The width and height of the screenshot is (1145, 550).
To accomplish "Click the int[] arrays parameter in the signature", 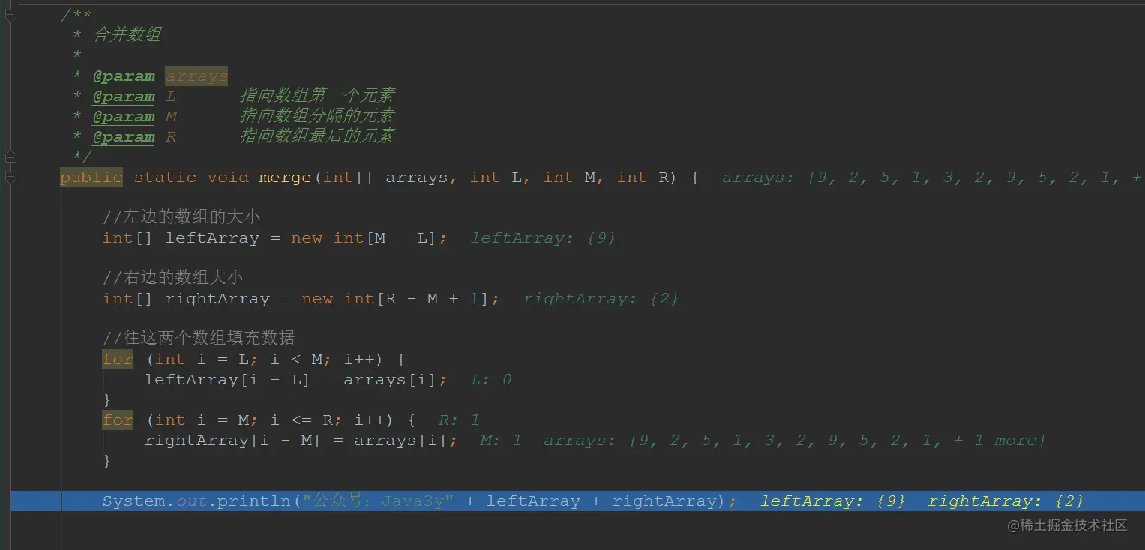I will click(385, 178).
